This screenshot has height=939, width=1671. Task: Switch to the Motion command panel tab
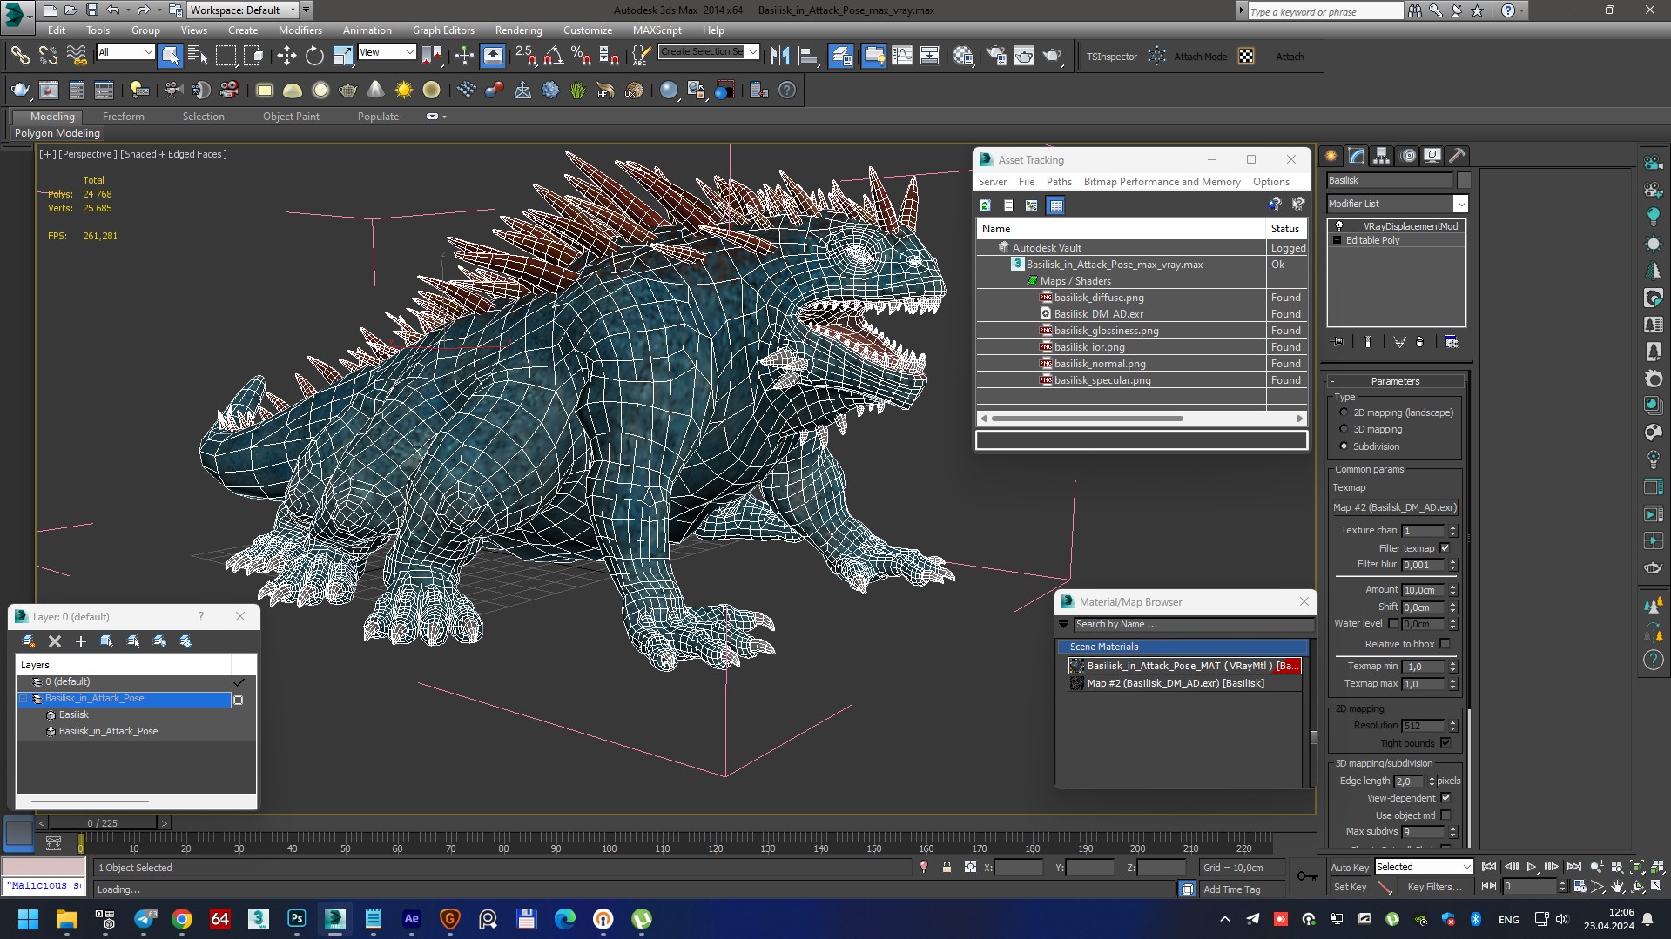[1407, 156]
